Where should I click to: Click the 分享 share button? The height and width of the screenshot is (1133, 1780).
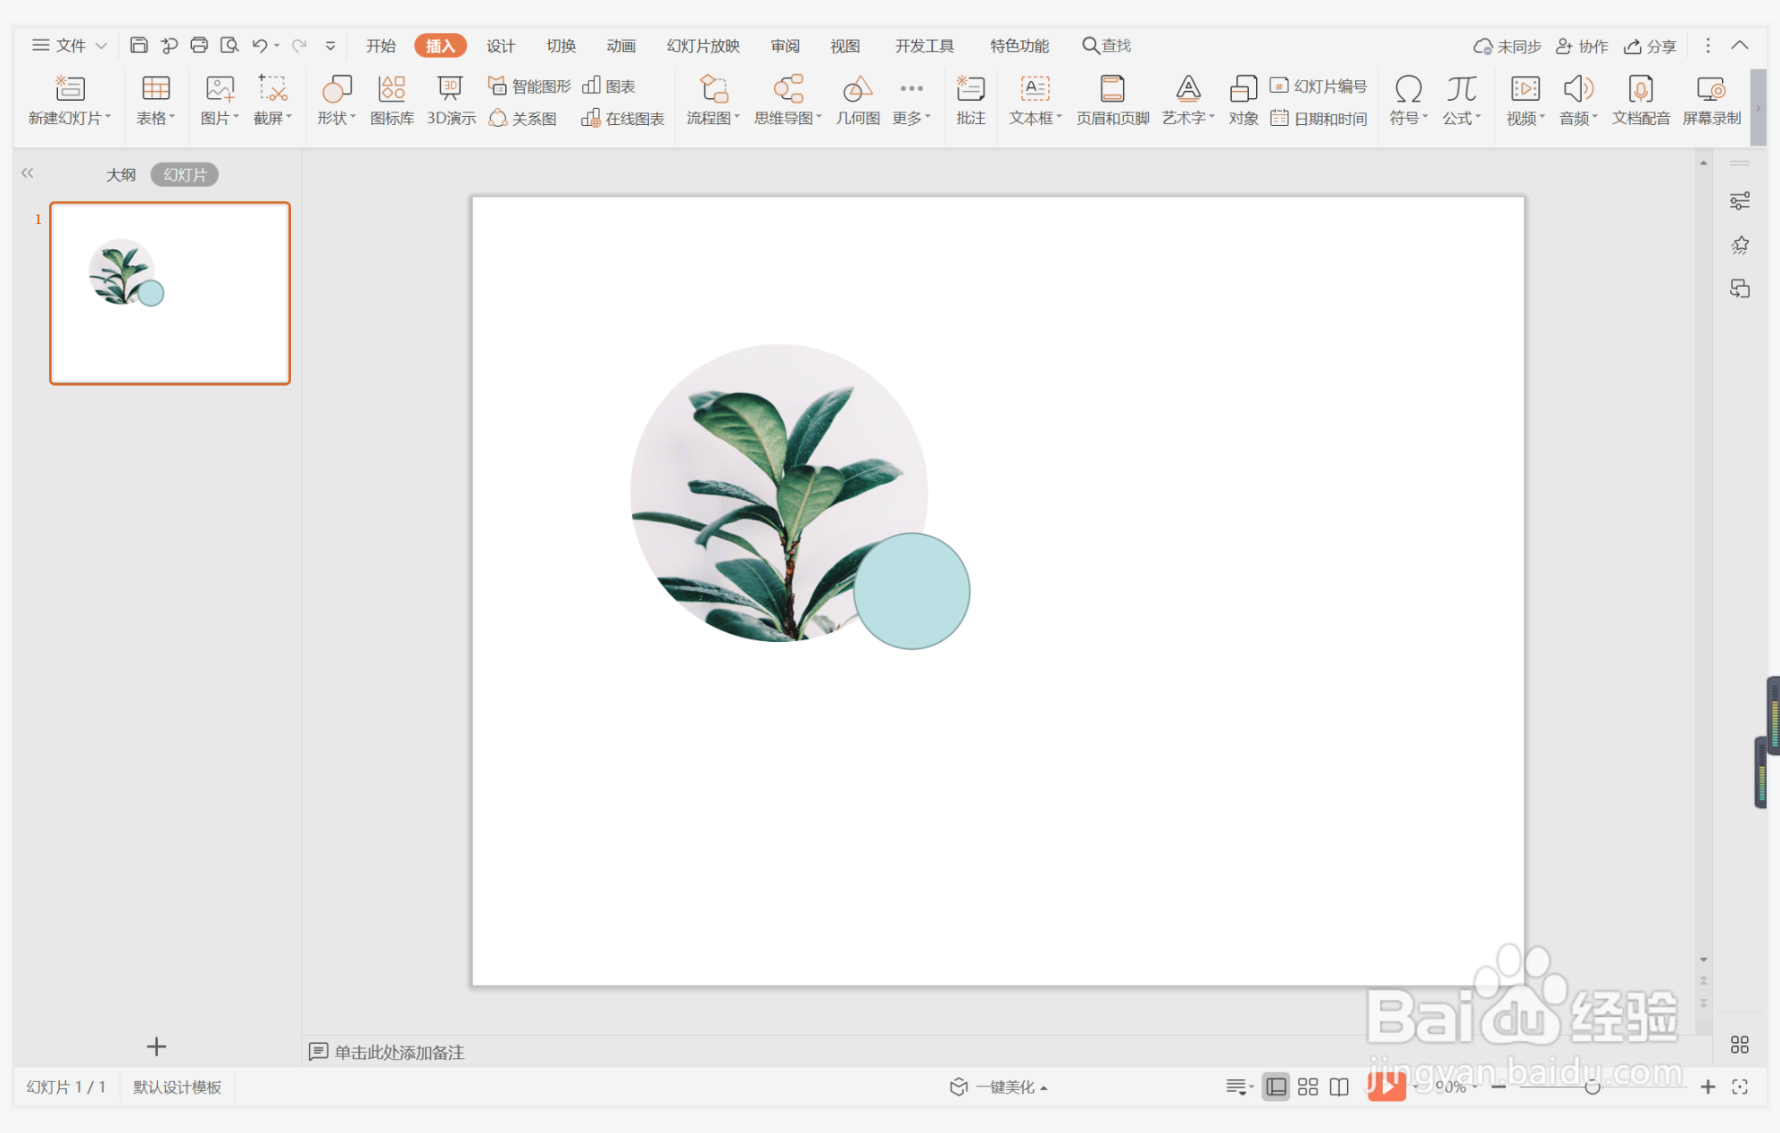[1650, 46]
